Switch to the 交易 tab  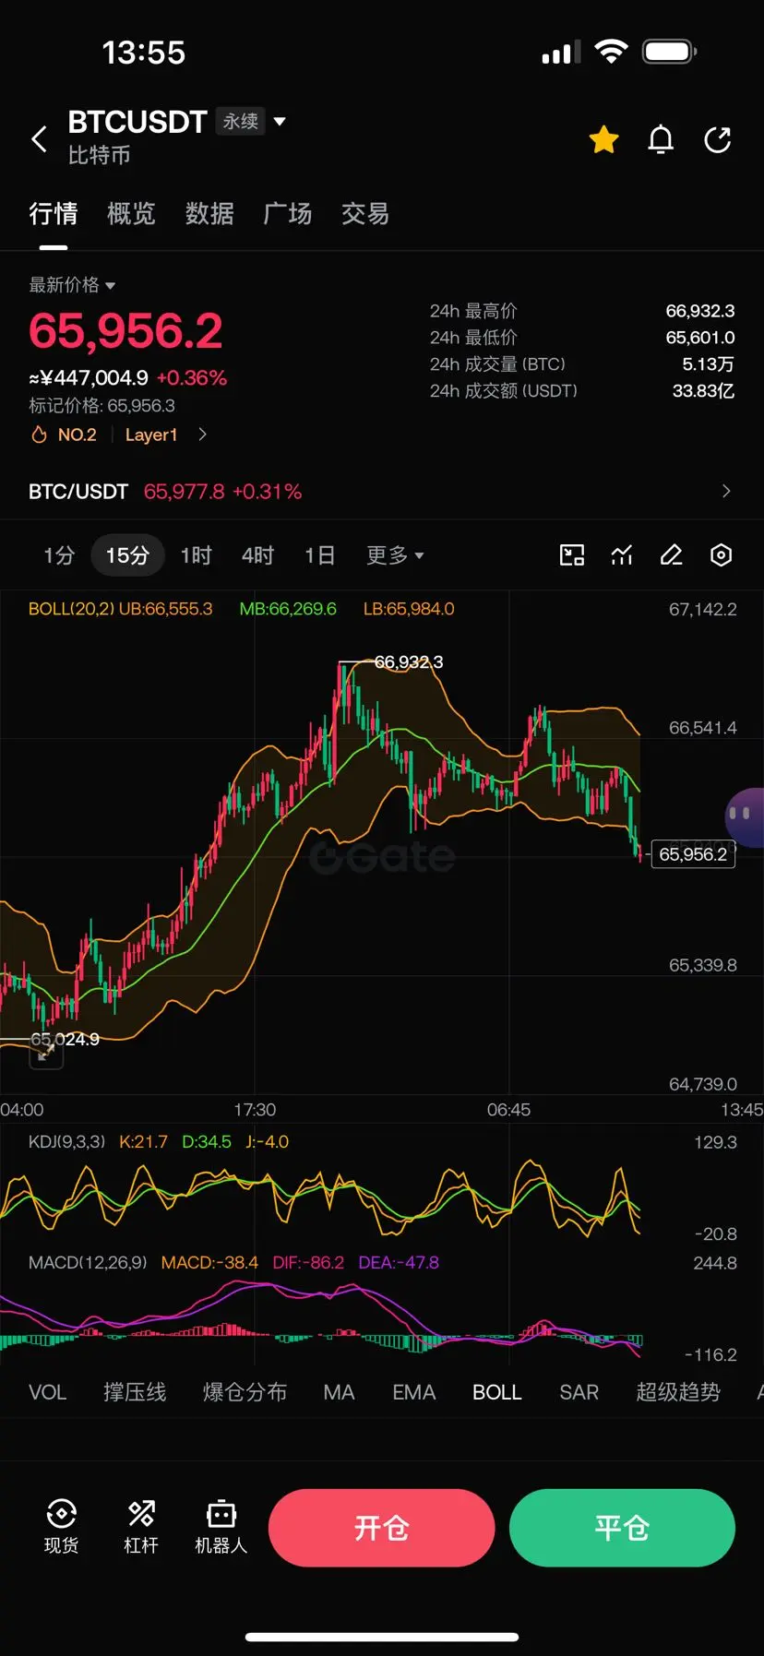coord(365,214)
